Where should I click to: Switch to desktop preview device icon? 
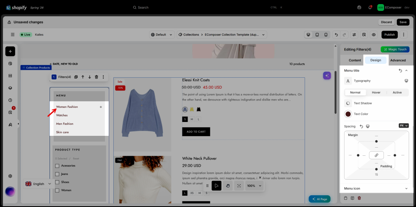pos(308,35)
